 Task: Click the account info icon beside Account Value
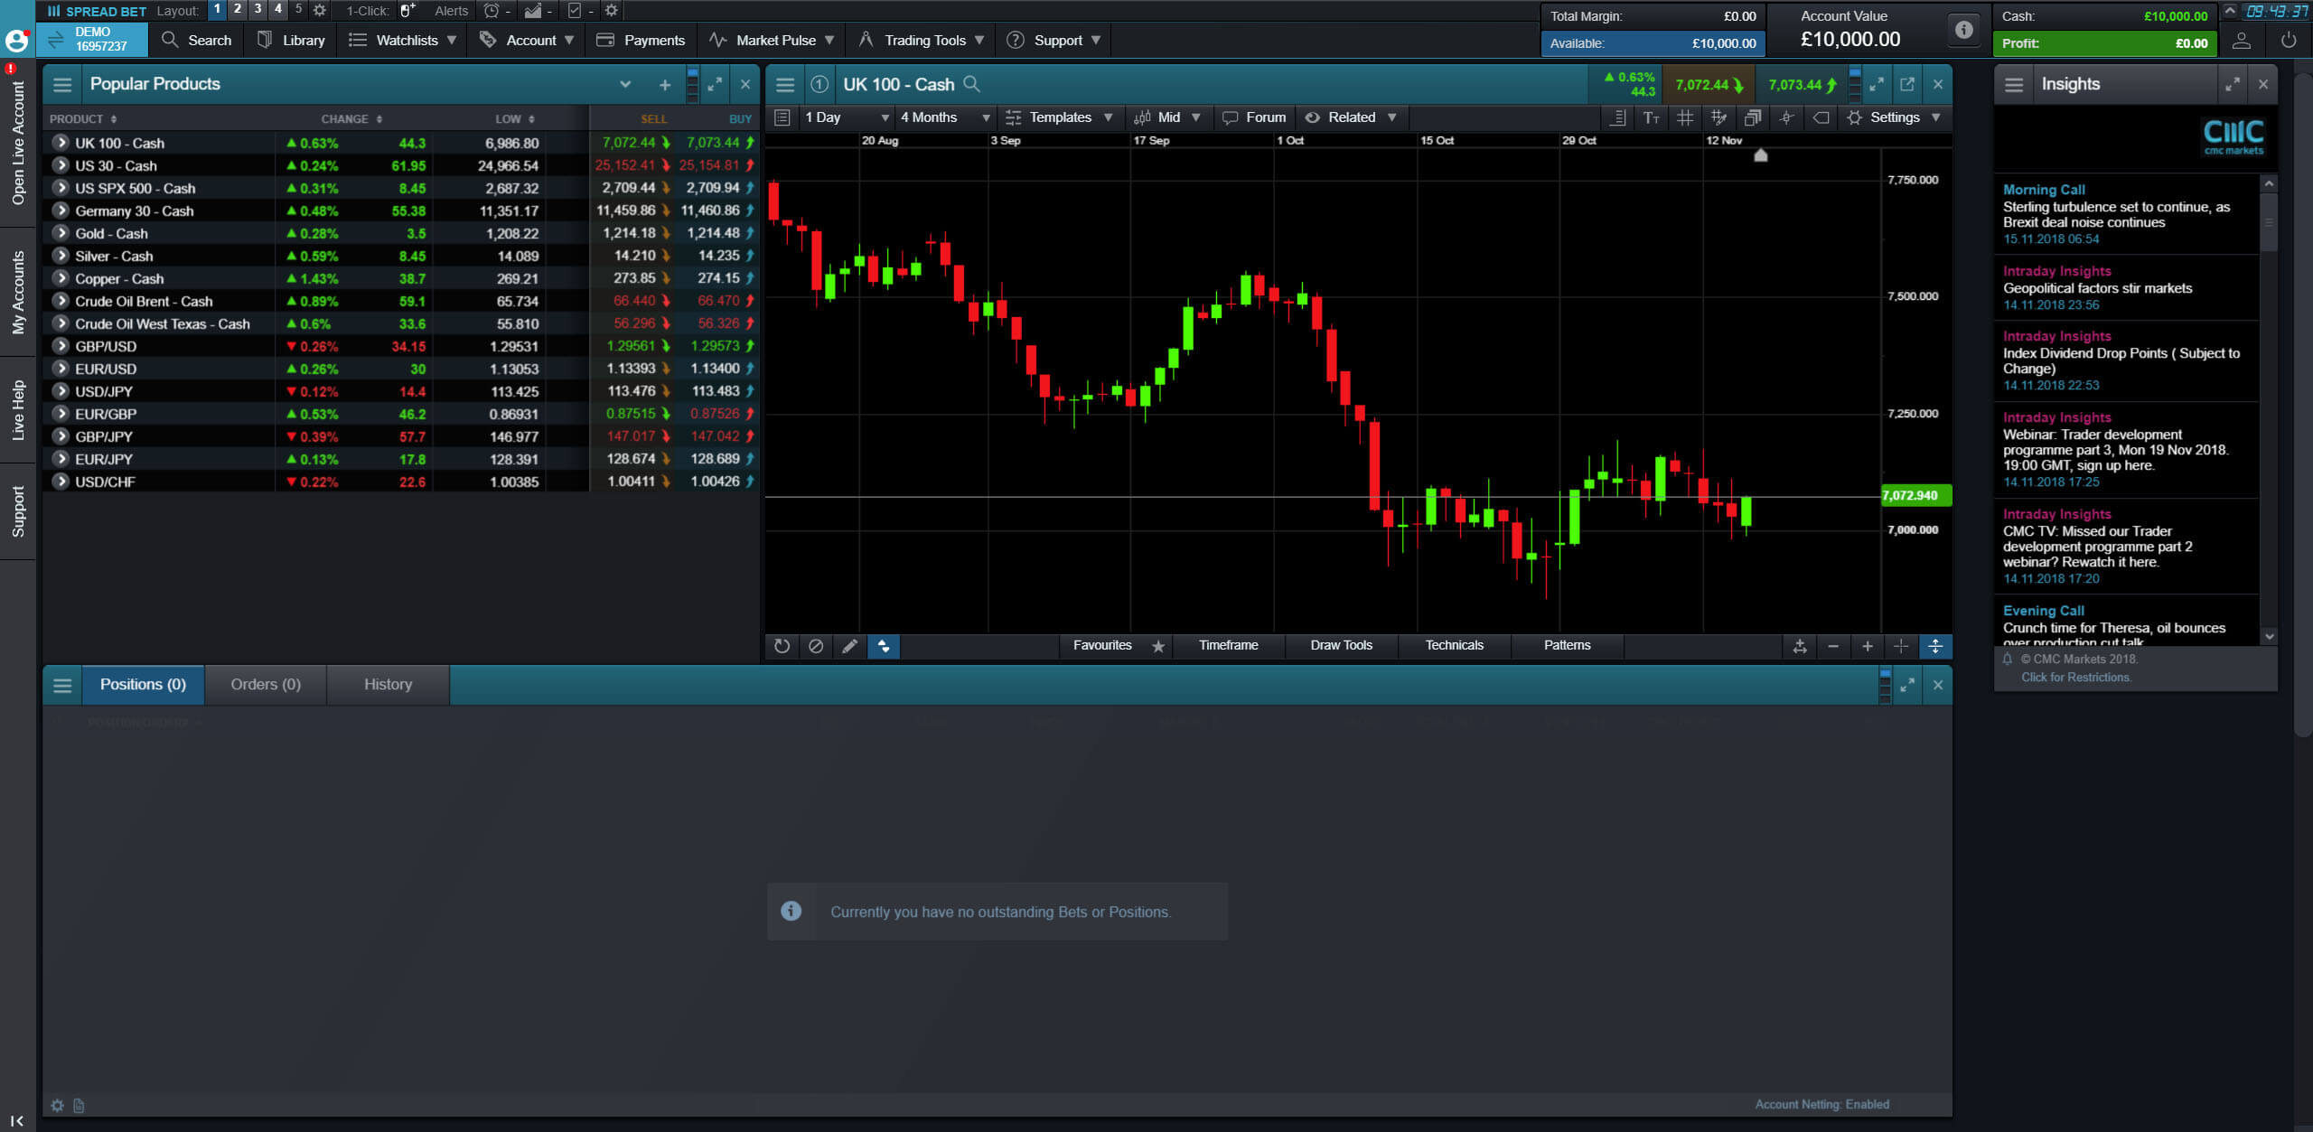pos(1963,29)
